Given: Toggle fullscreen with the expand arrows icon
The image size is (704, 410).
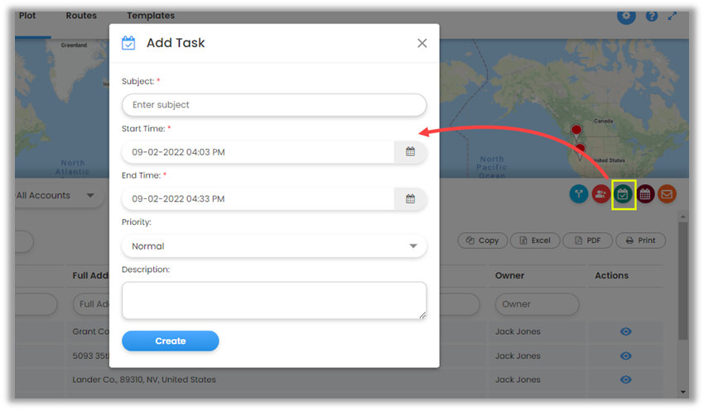Looking at the screenshot, I should click(x=673, y=16).
